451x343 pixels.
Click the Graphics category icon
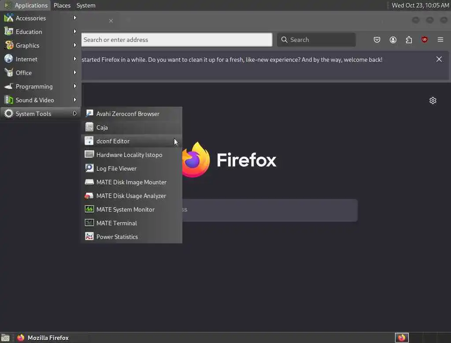click(9, 45)
